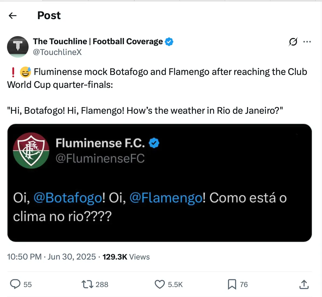
Task: Open the 129.3K Views details
Action: (x=126, y=257)
